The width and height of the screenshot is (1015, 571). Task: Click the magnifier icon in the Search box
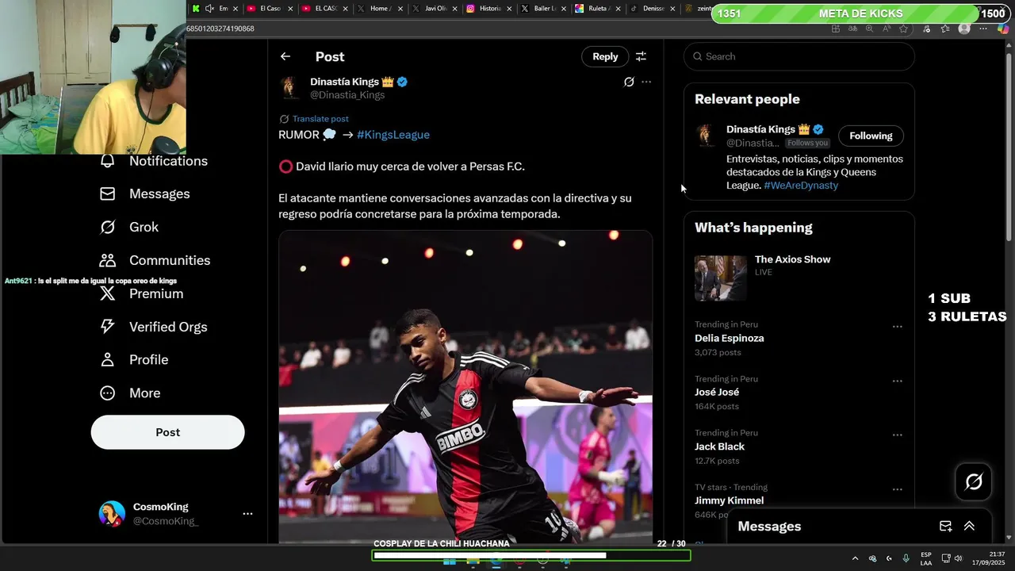[x=698, y=56]
